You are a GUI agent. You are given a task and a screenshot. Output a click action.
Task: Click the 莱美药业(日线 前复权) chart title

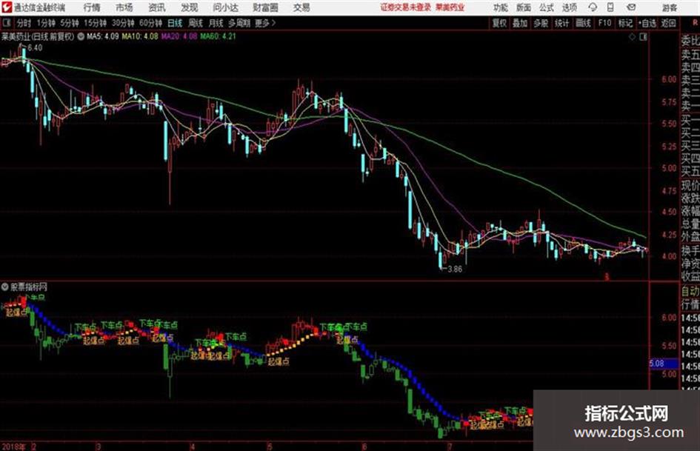[38, 36]
